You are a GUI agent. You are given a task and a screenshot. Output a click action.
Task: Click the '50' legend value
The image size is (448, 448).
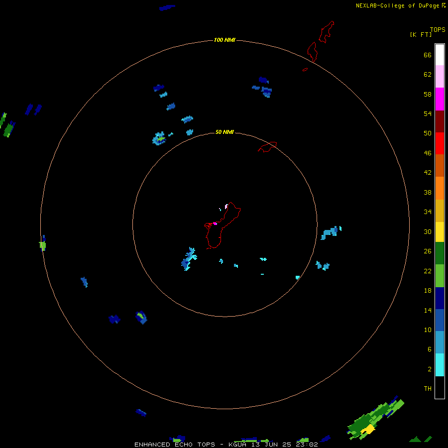(428, 133)
